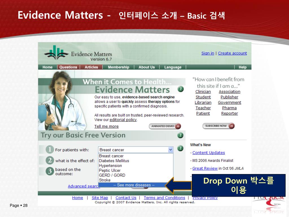Click footer Home link

click(77, 198)
